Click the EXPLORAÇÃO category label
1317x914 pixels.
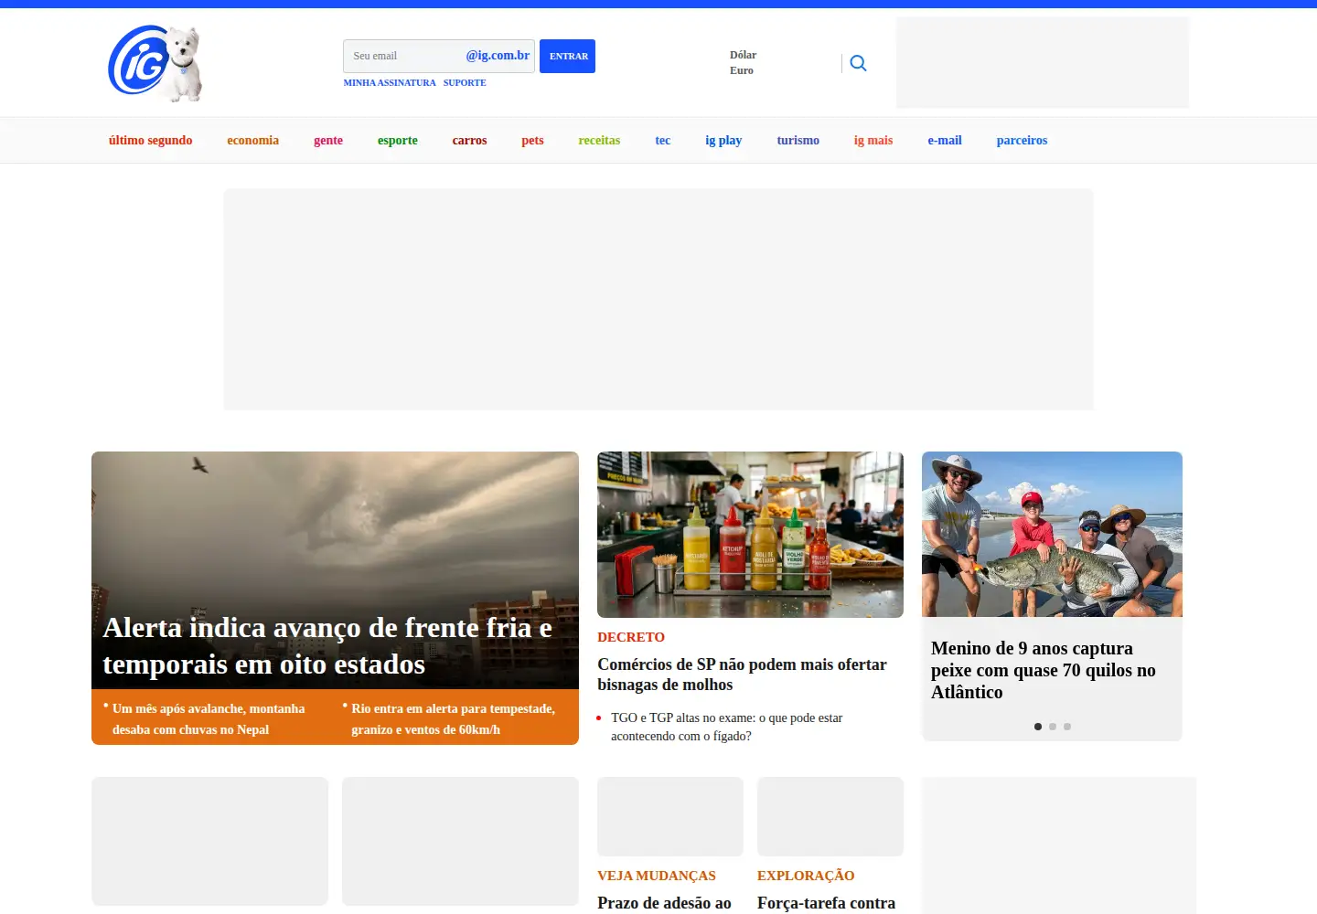(806, 876)
